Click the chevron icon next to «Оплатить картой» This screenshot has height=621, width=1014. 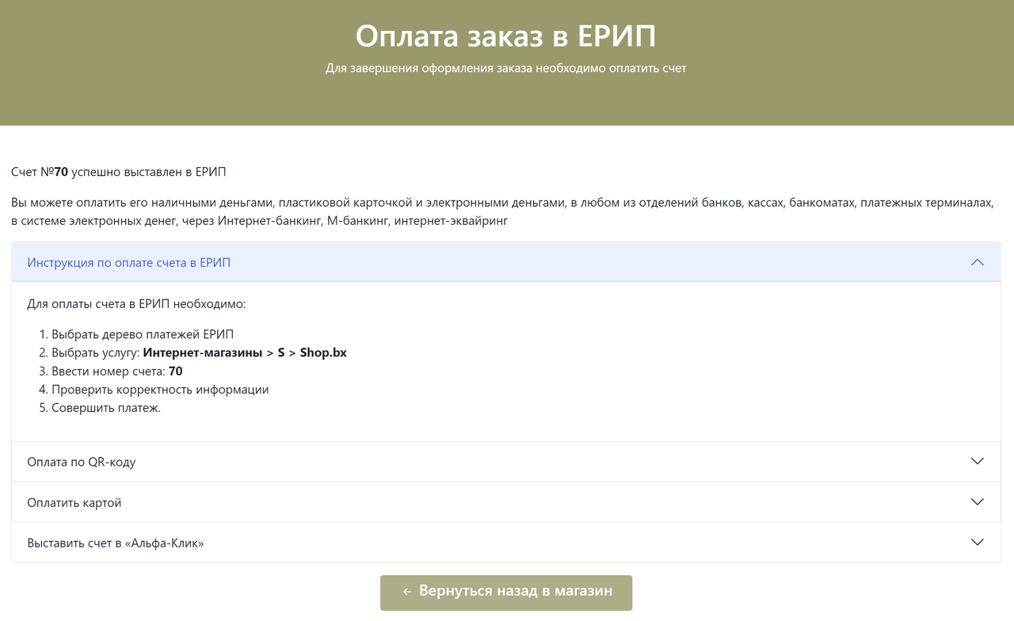(977, 502)
